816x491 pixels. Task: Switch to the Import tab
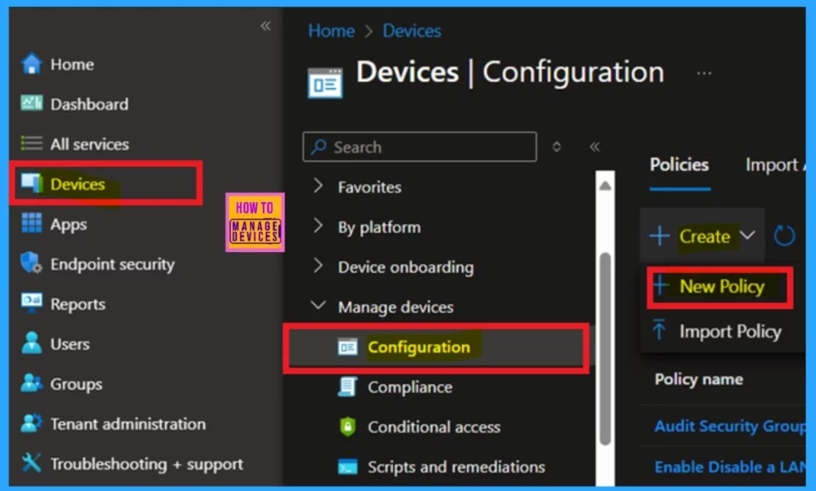tap(775, 165)
